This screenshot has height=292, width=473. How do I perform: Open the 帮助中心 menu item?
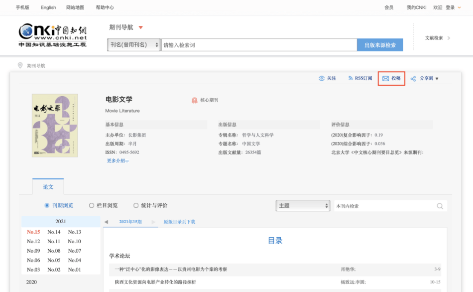(105, 7)
